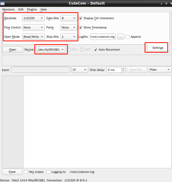
Task: Click the Open device button
Action: pos(12,50)
